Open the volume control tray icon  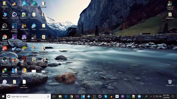coord(160,97)
